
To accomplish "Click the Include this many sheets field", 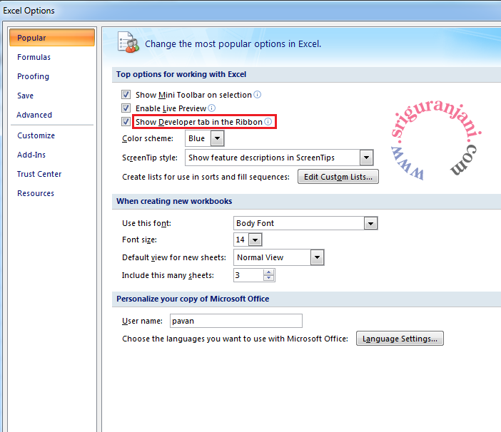I will [249, 275].
